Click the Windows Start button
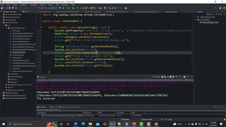Screen dimensions: 226x127 pyautogui.click(x=4, y=124)
